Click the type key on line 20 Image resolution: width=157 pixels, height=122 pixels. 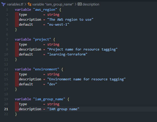23,104
